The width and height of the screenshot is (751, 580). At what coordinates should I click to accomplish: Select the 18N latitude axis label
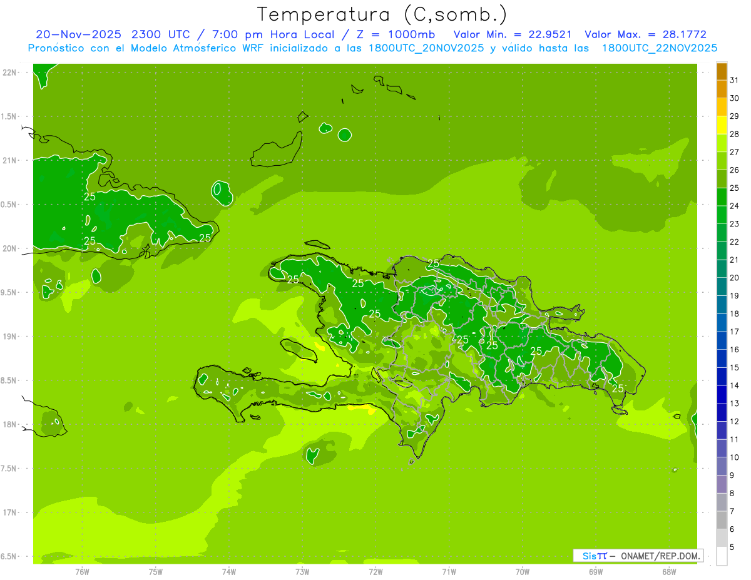[x=10, y=424]
